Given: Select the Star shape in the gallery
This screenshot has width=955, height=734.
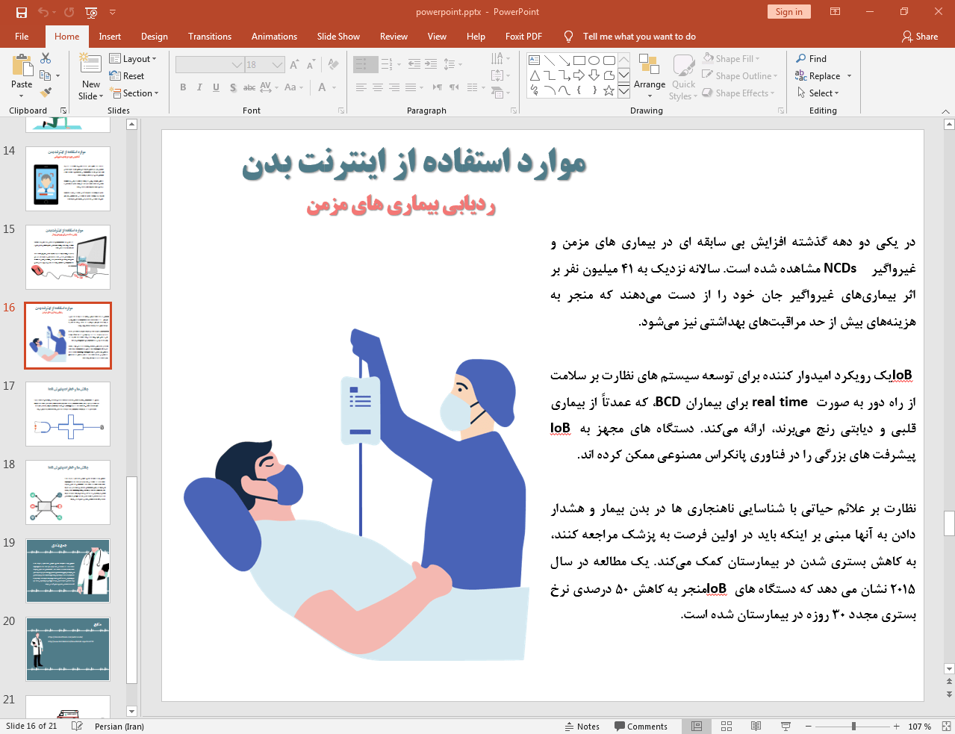Looking at the screenshot, I should point(609,90).
